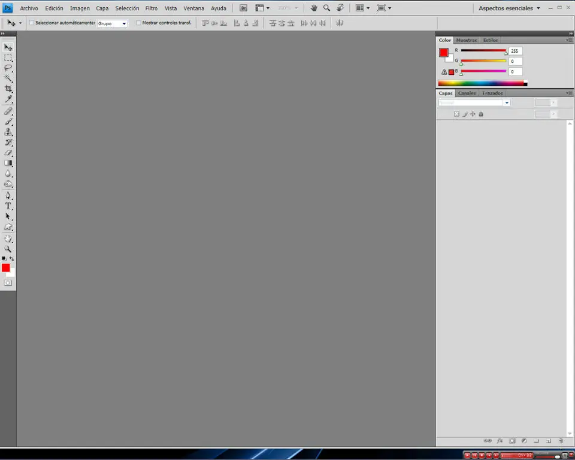Screen dimensions: 575x460
Task: Select the Lasso tool
Action: coord(8,68)
